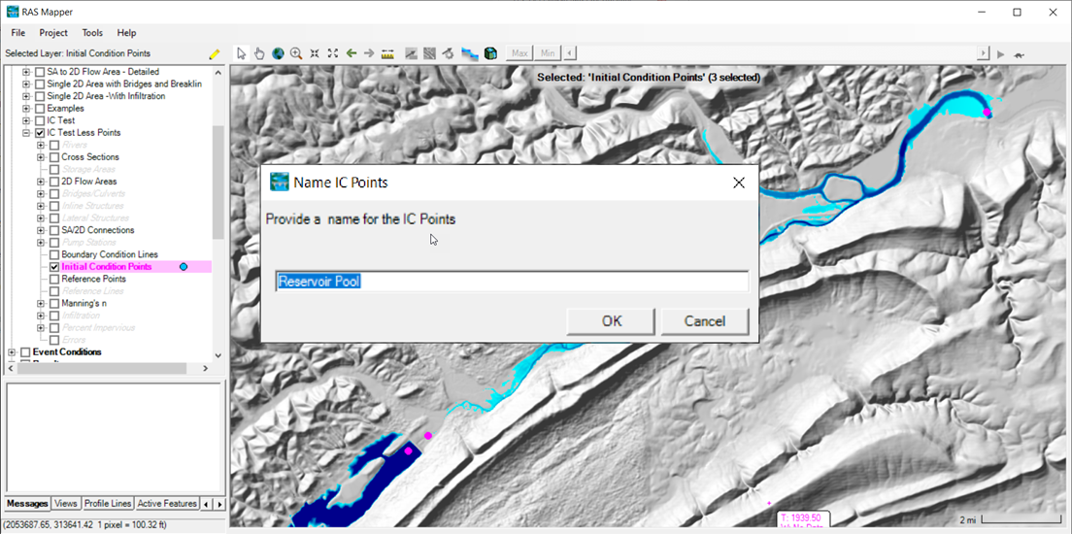
Task: Click the cyan Initial Condition Points swatch
Action: tap(183, 267)
